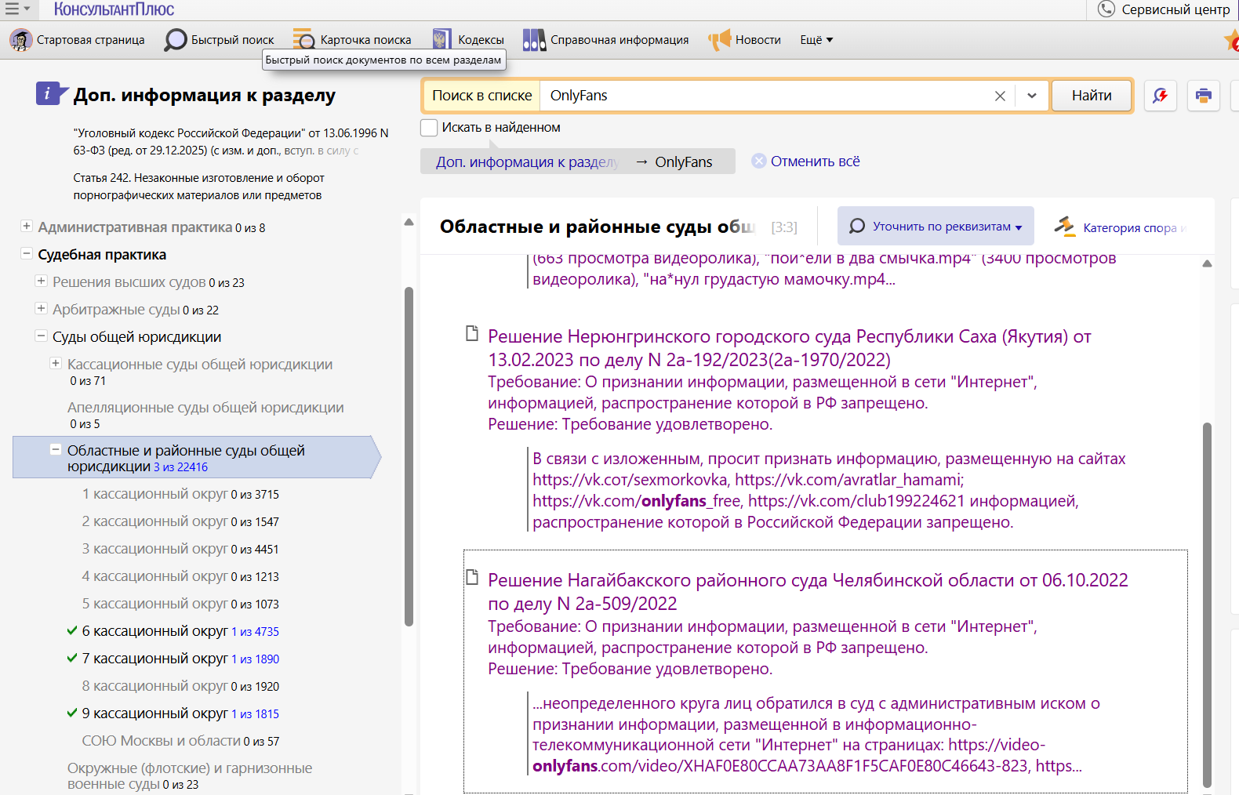Open Решение Нерюнгринского городского суда link
This screenshot has height=795, width=1239.
790,348
